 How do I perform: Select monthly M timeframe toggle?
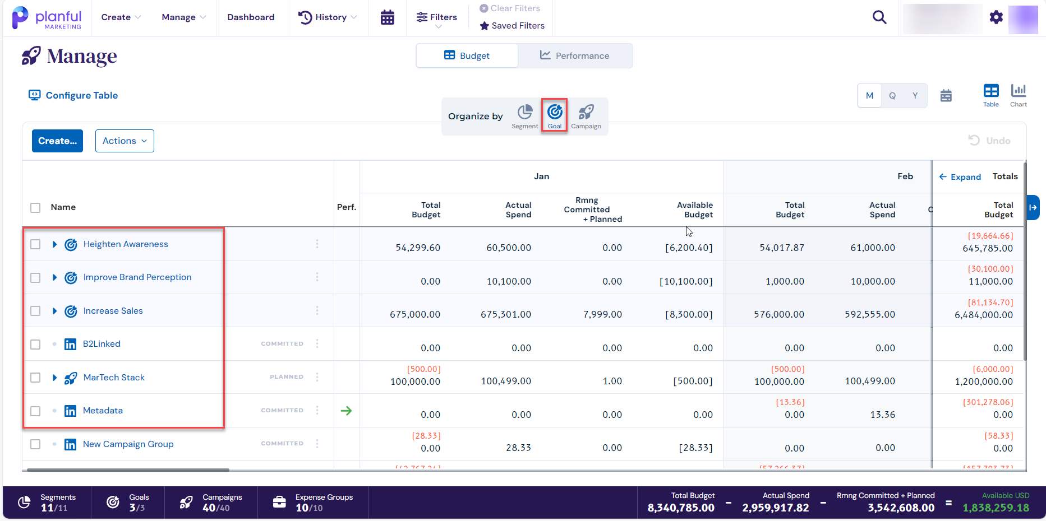point(869,96)
